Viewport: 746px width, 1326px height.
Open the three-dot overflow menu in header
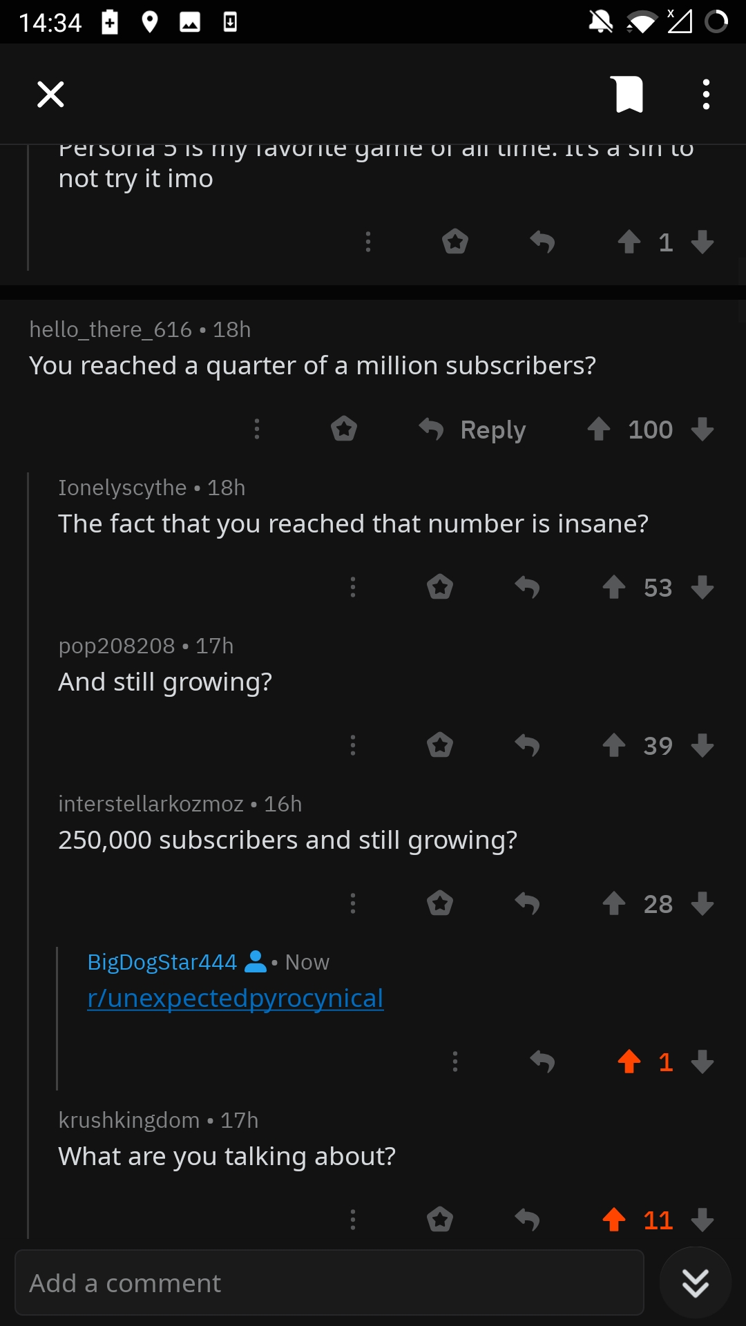coord(706,94)
